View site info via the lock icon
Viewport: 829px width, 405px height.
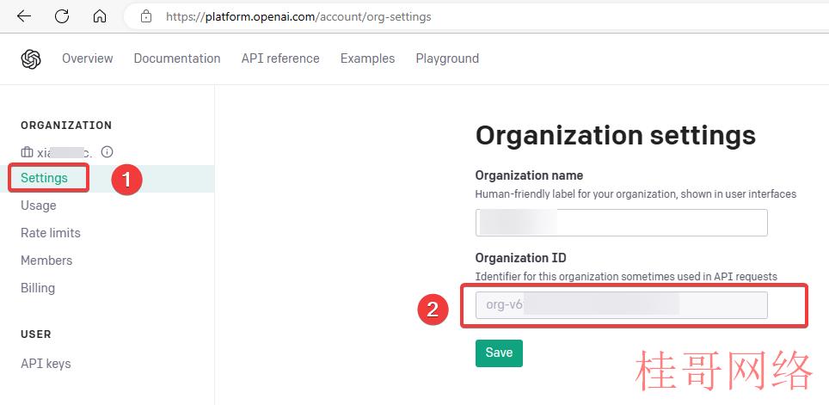[x=146, y=17]
